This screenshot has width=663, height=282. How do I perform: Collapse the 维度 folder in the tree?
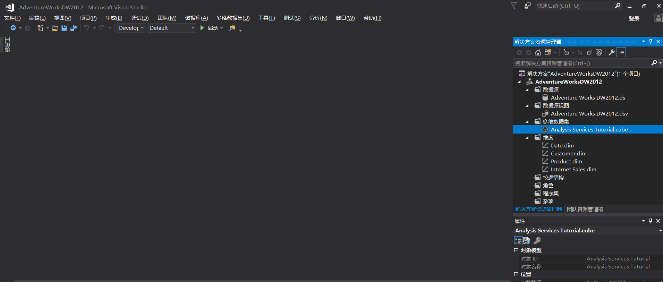tap(527, 138)
